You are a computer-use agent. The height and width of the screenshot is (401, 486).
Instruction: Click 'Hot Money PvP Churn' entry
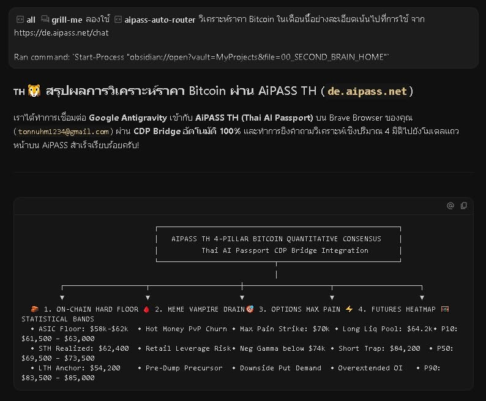point(186,329)
